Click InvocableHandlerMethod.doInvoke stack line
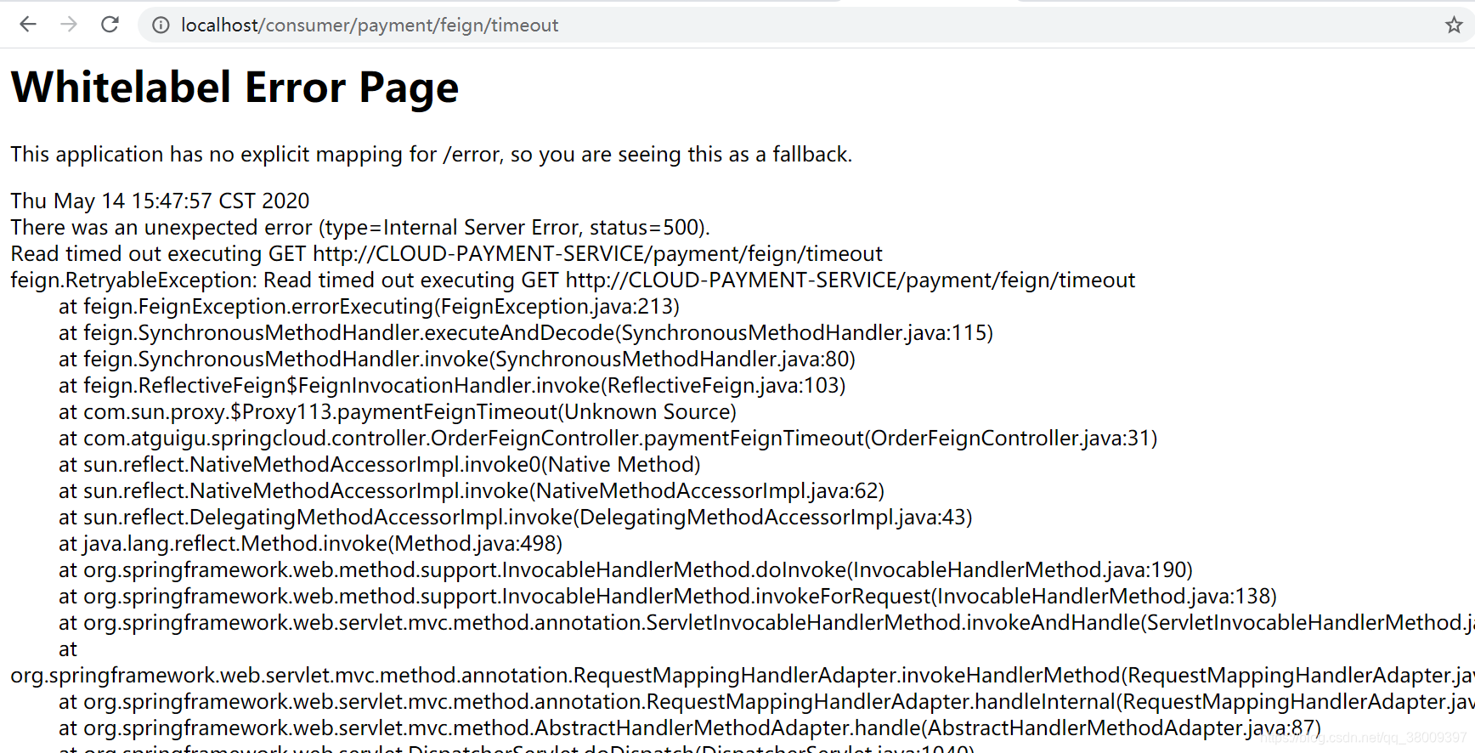Screen dimensions: 1475x753 coord(626,569)
